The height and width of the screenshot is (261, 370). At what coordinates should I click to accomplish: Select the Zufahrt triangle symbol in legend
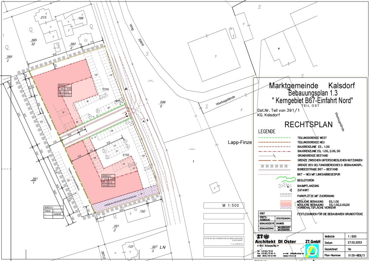tap(291, 190)
